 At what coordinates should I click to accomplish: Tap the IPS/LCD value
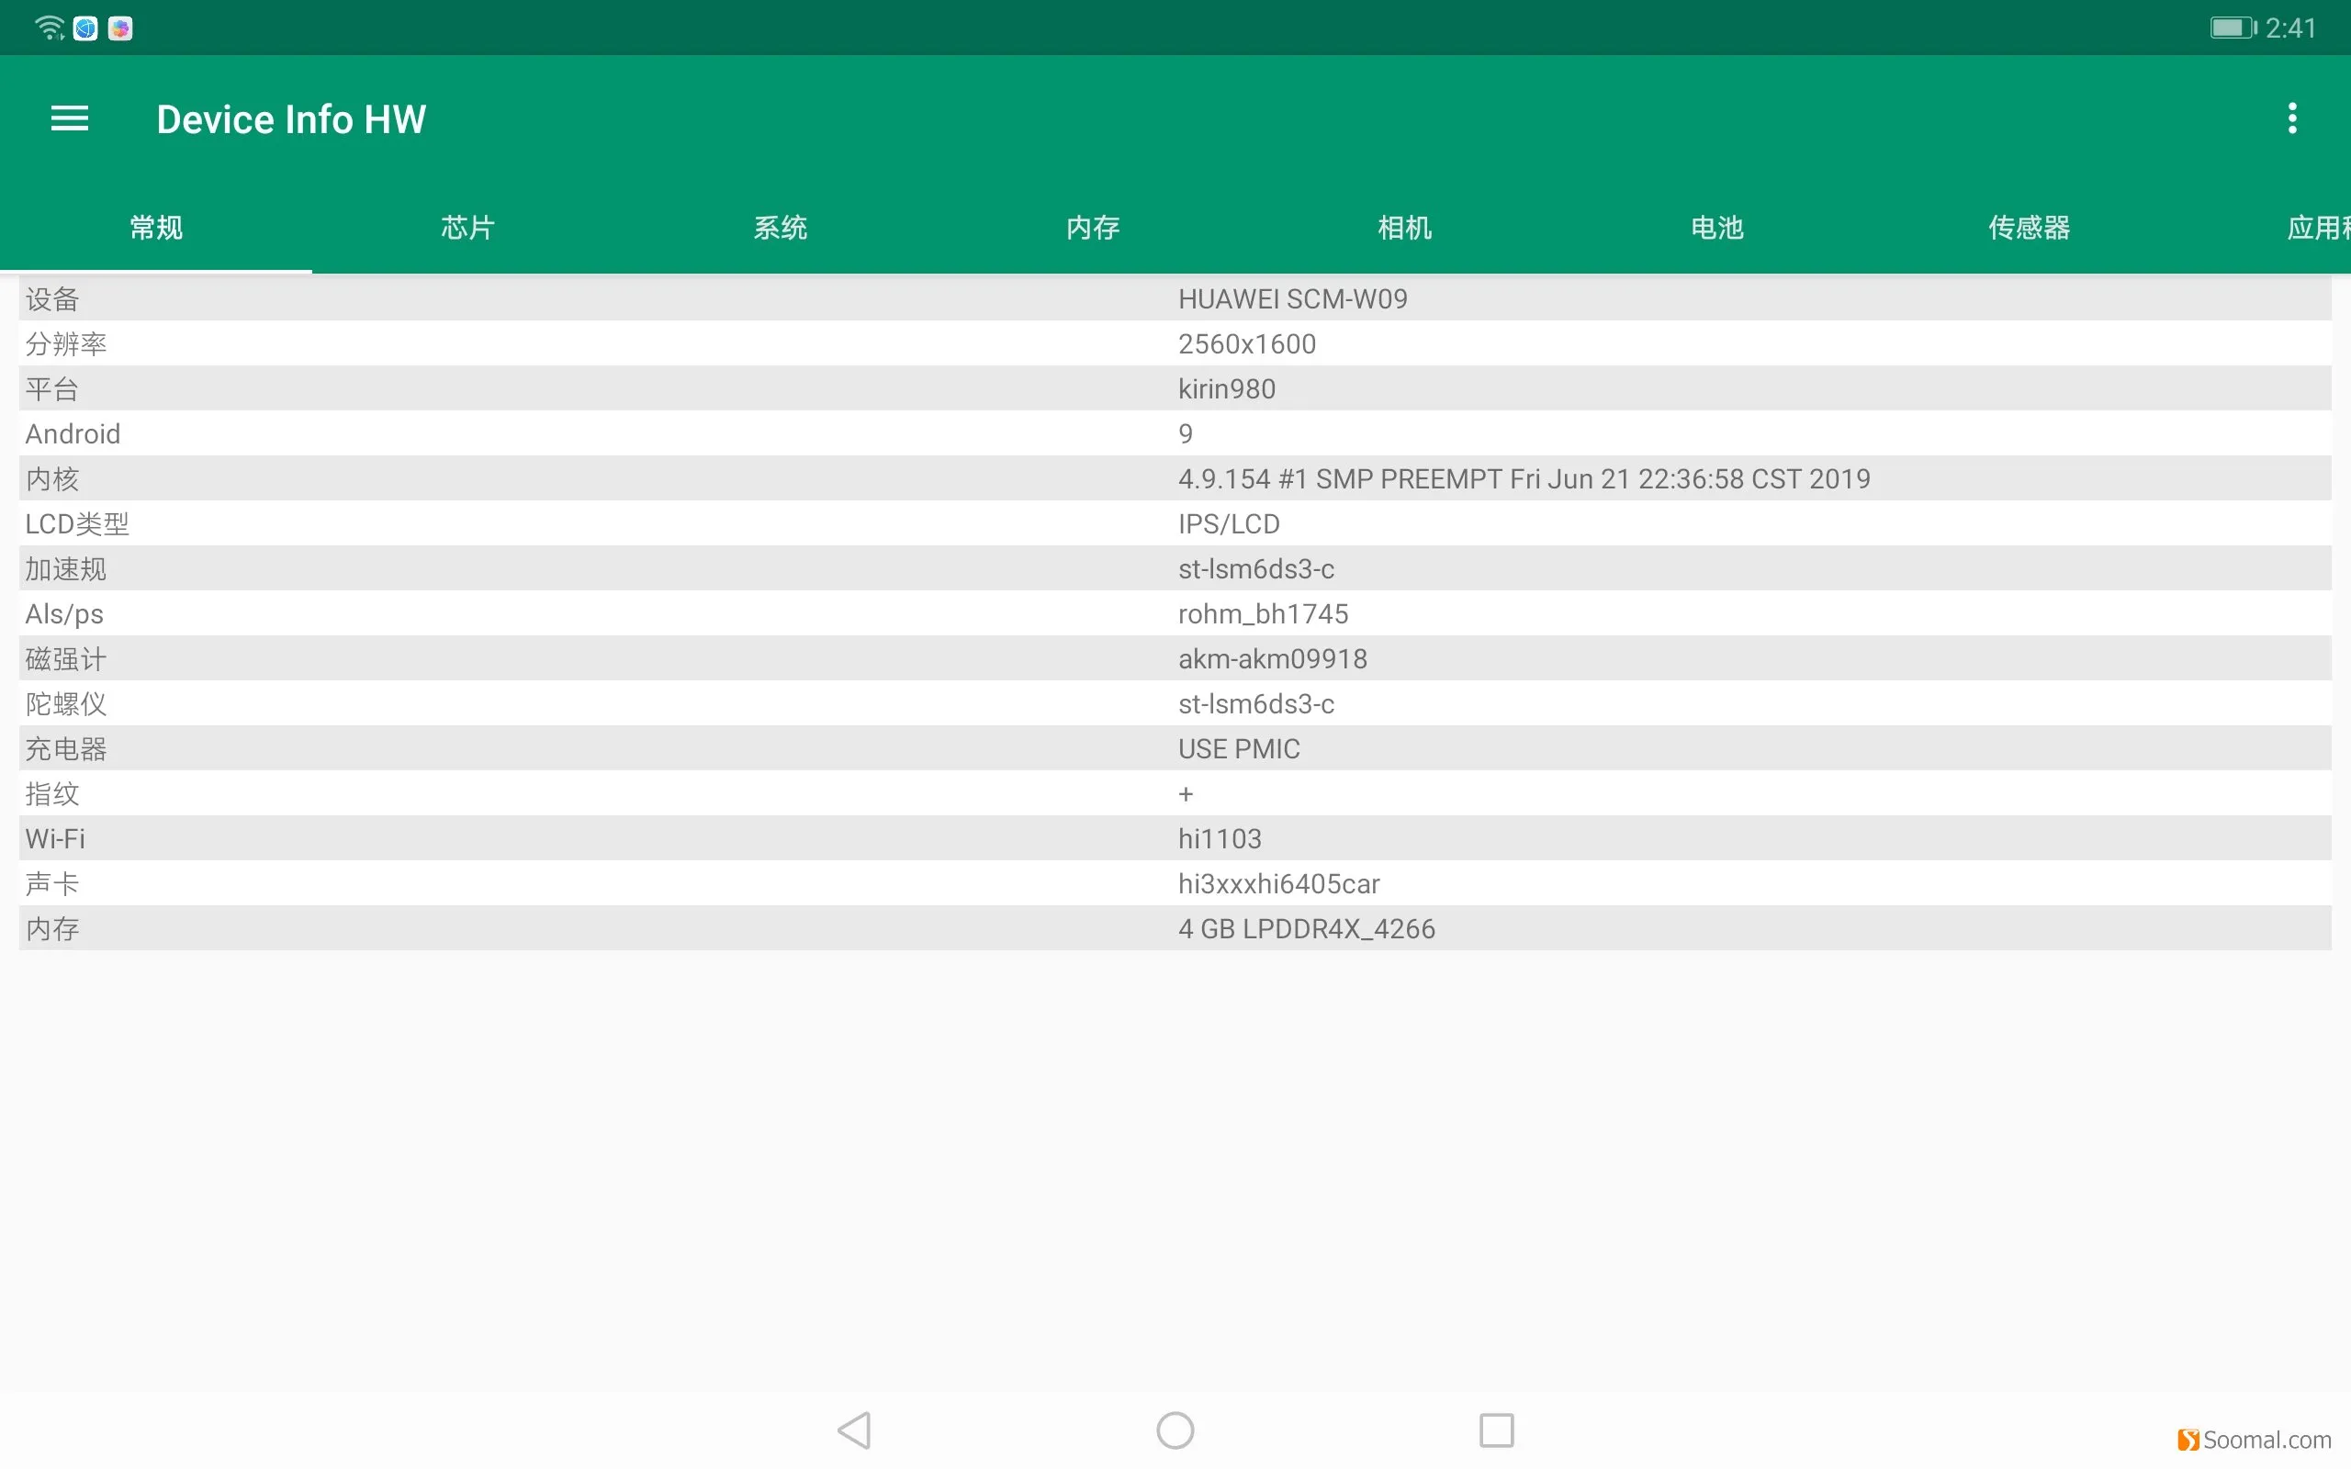(x=1229, y=523)
